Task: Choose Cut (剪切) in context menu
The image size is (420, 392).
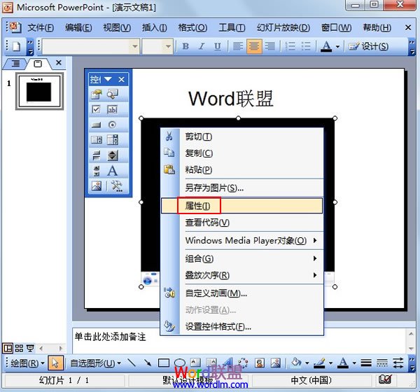Action: (242, 136)
